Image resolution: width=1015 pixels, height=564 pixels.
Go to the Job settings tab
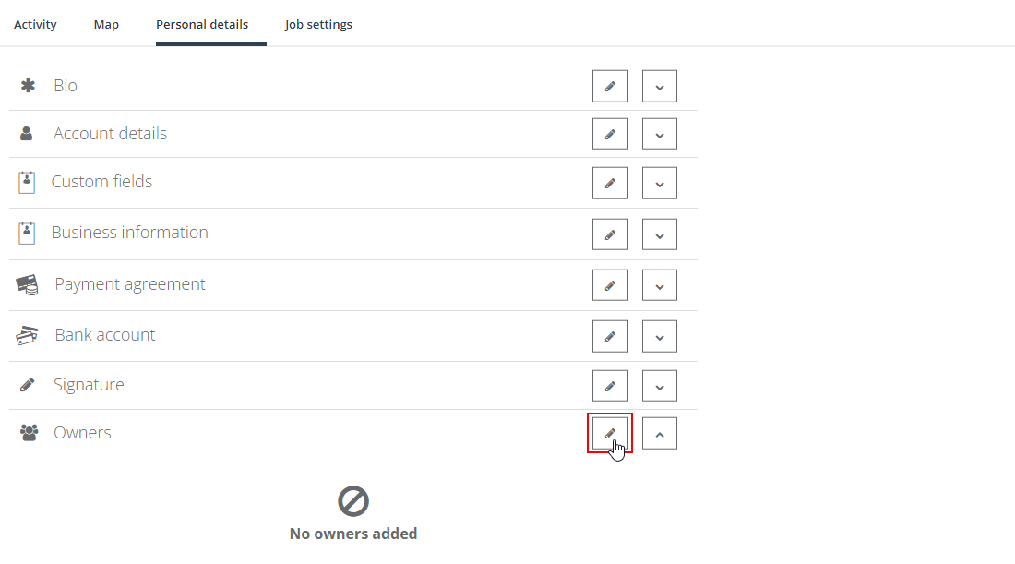click(318, 25)
